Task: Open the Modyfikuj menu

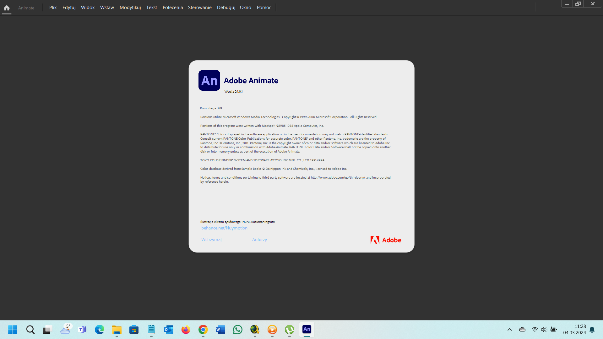Action: click(x=130, y=8)
